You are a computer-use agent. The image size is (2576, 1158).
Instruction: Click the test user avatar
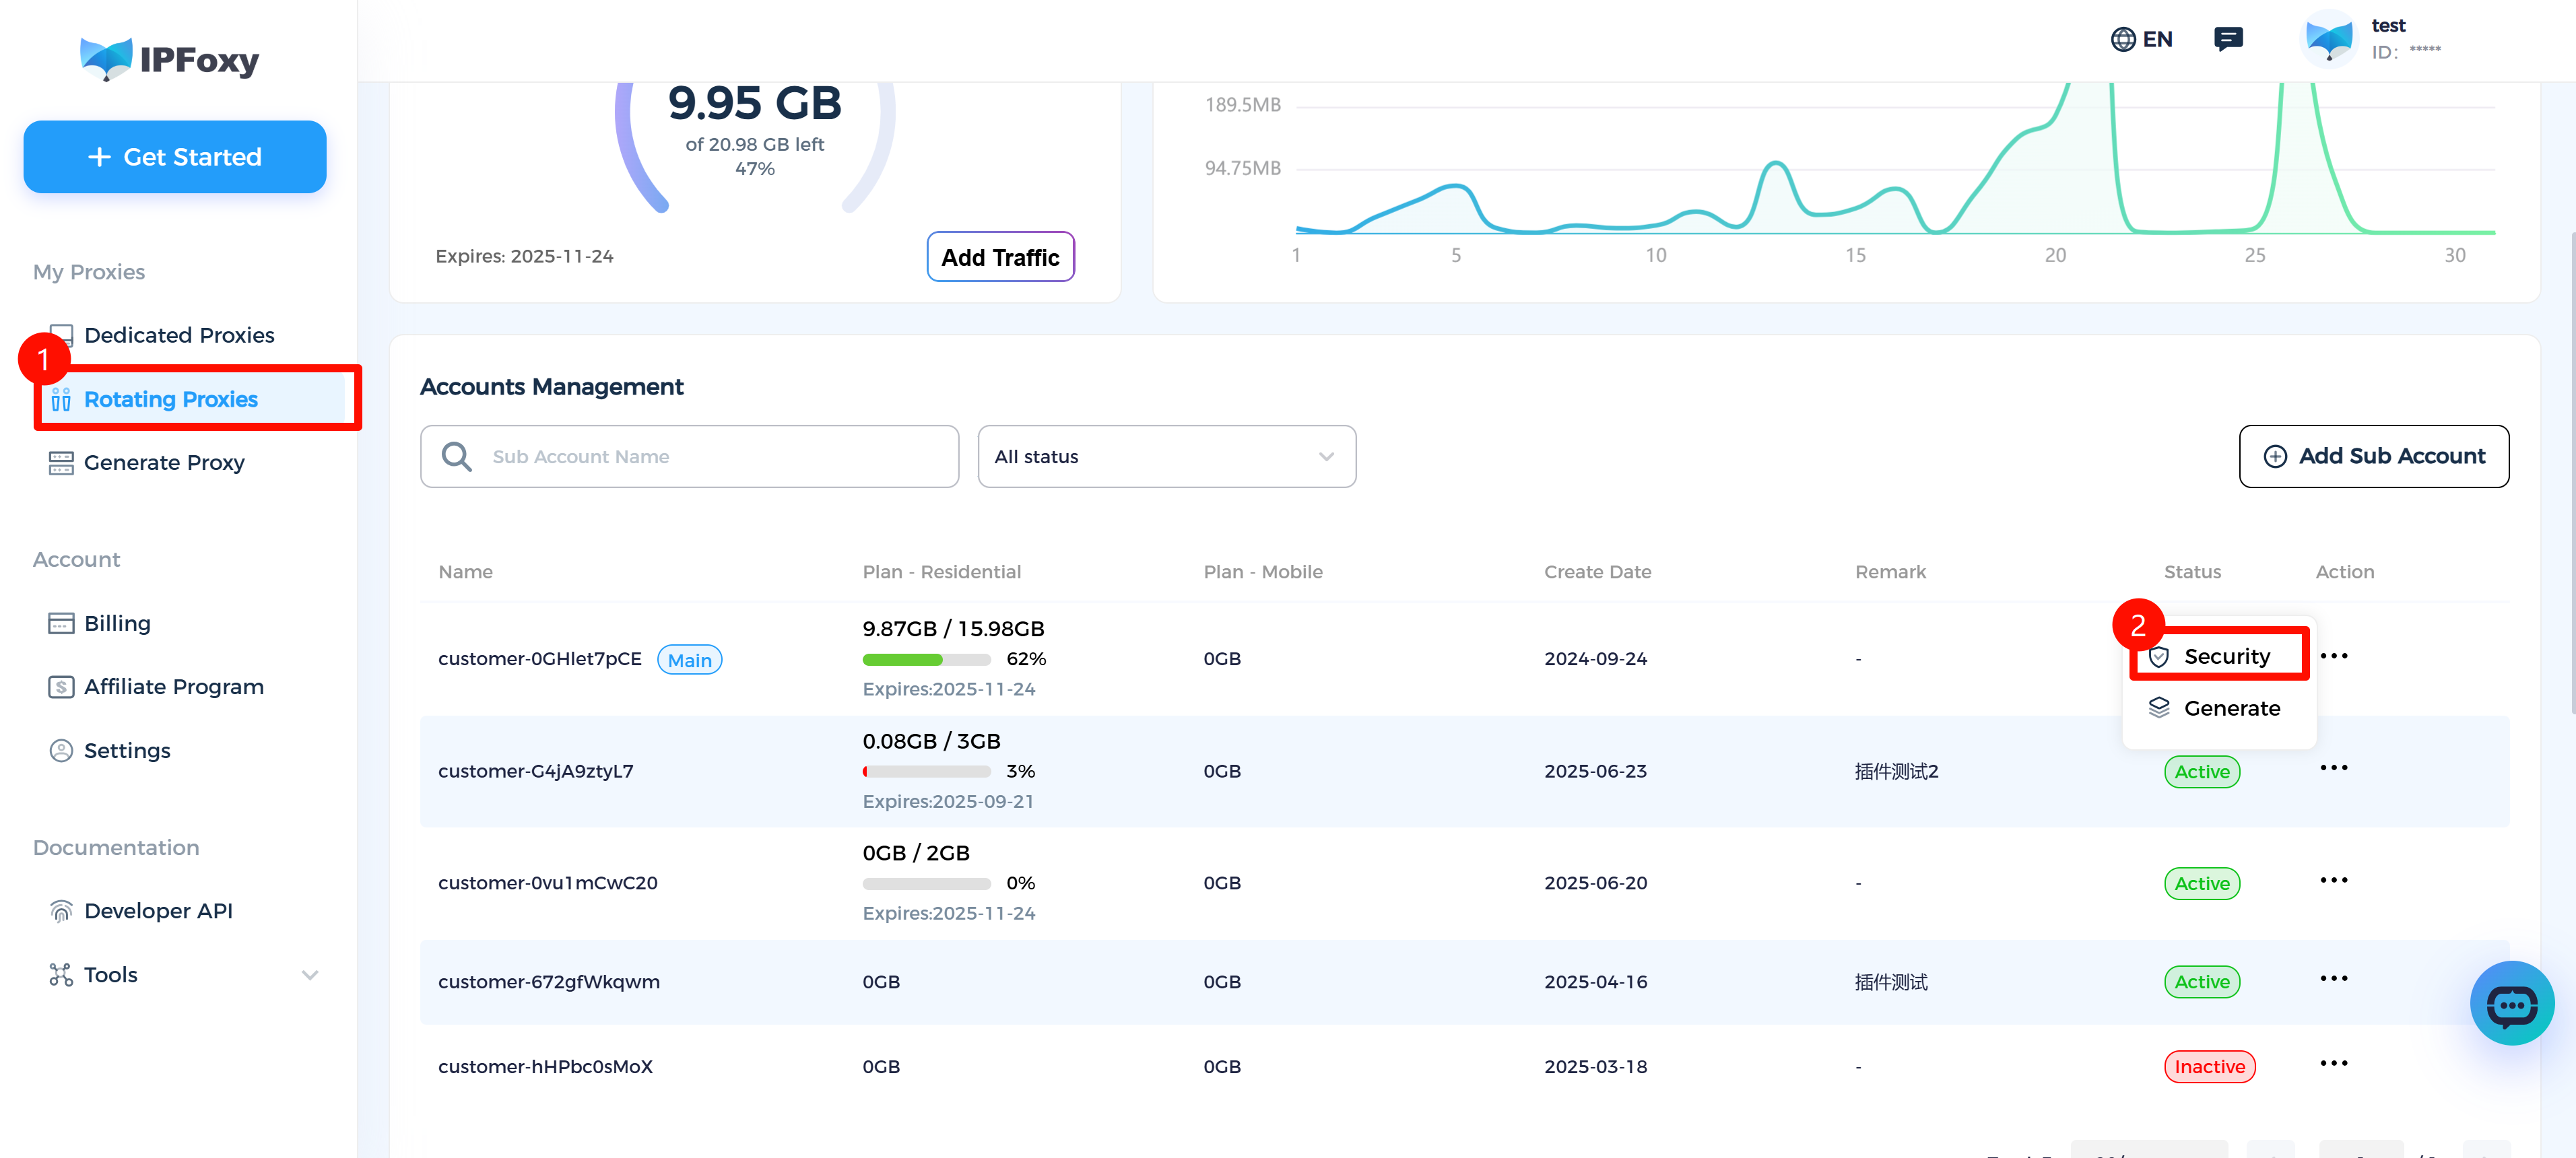pyautogui.click(x=2329, y=39)
